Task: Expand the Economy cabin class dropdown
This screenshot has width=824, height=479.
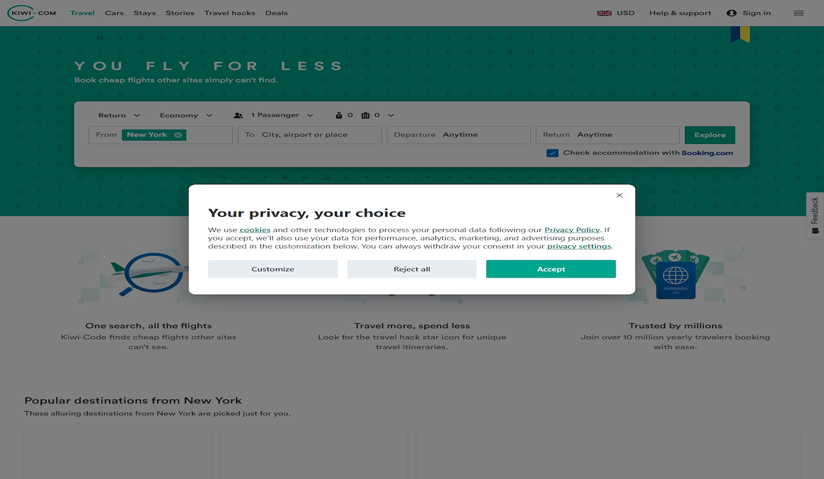Action: click(x=186, y=115)
